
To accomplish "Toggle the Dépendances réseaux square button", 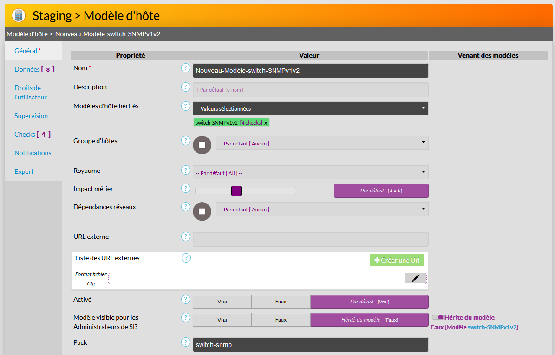I will click(x=202, y=211).
